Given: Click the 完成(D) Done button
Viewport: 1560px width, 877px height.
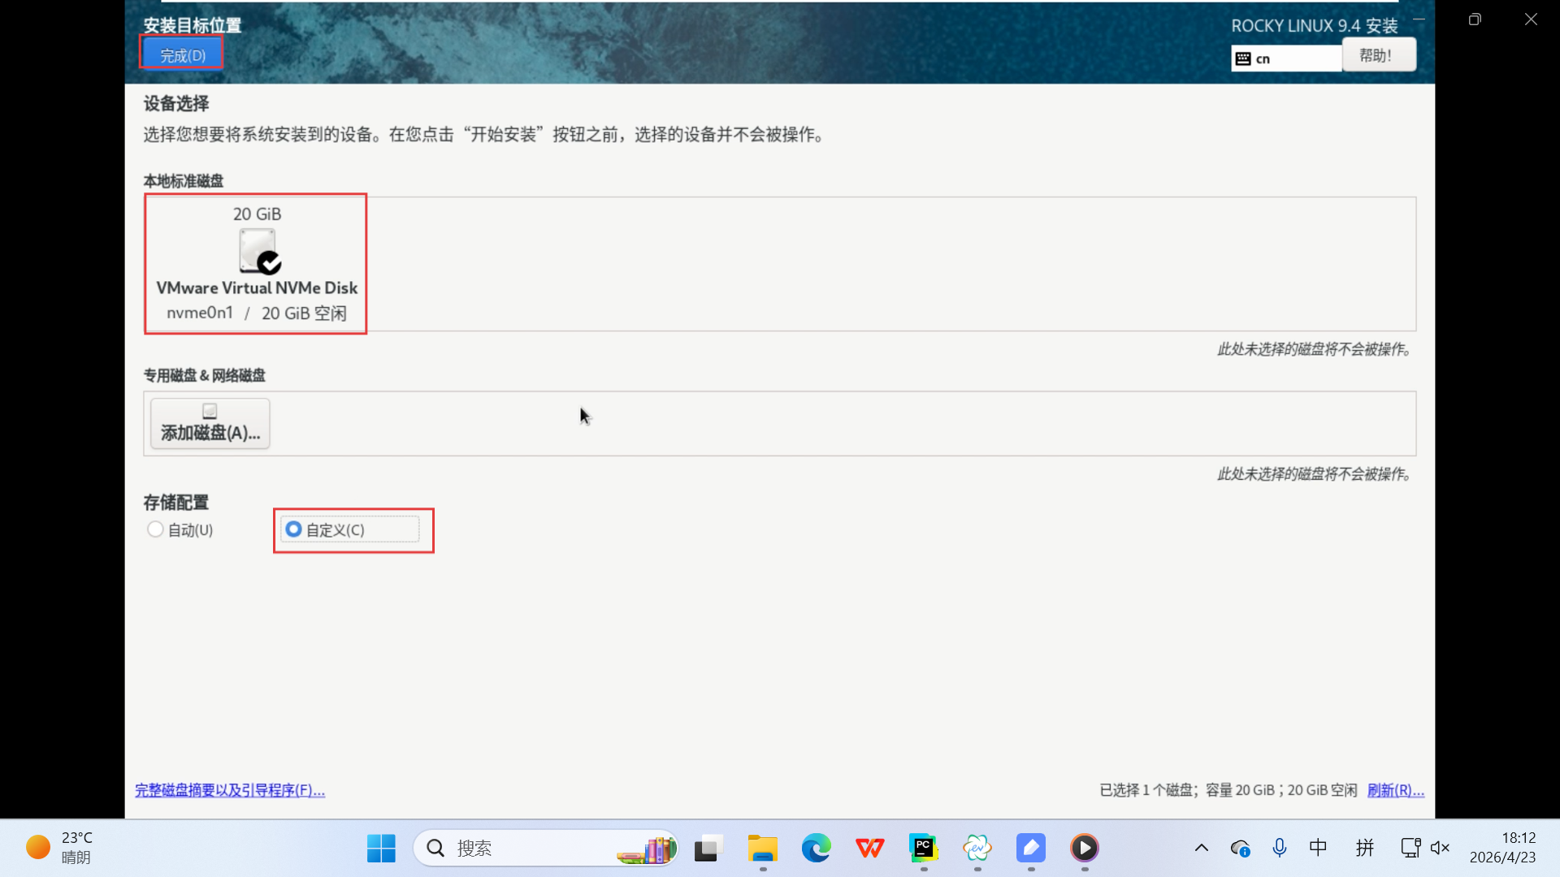Looking at the screenshot, I should click(182, 55).
